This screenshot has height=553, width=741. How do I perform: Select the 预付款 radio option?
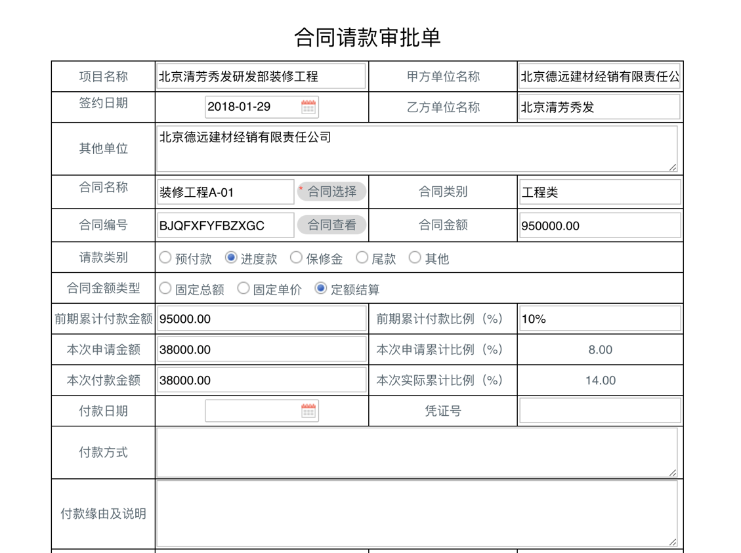click(165, 258)
